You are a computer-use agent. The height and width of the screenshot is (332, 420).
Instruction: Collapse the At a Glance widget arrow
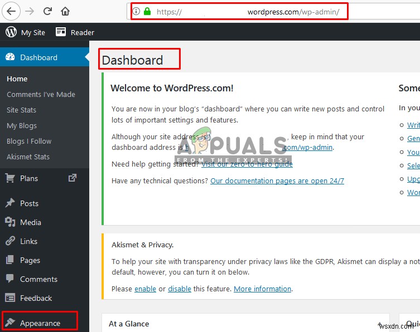click(379, 324)
